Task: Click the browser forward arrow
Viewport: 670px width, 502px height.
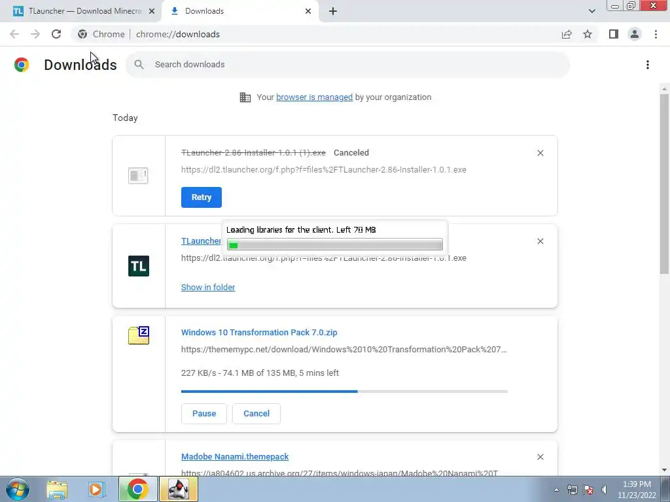Action: 35,34
